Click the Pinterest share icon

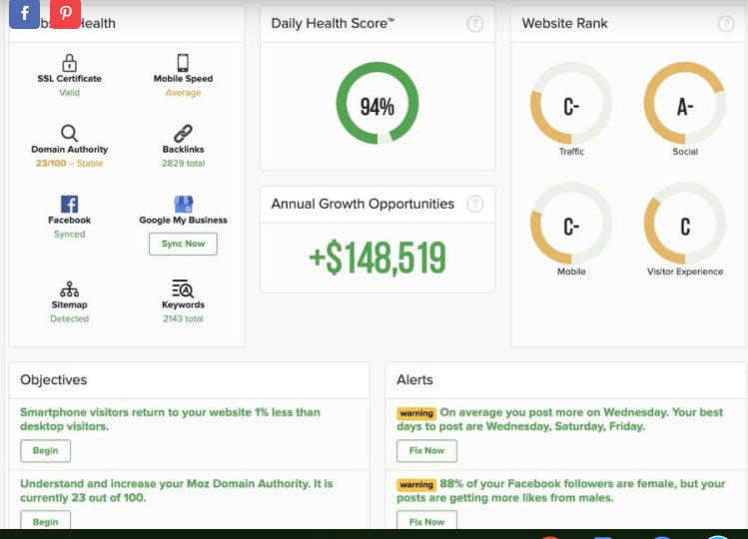click(65, 14)
